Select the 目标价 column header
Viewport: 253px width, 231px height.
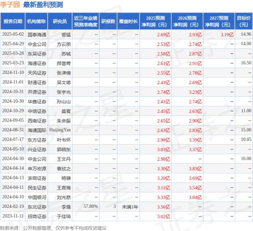[x=243, y=21]
